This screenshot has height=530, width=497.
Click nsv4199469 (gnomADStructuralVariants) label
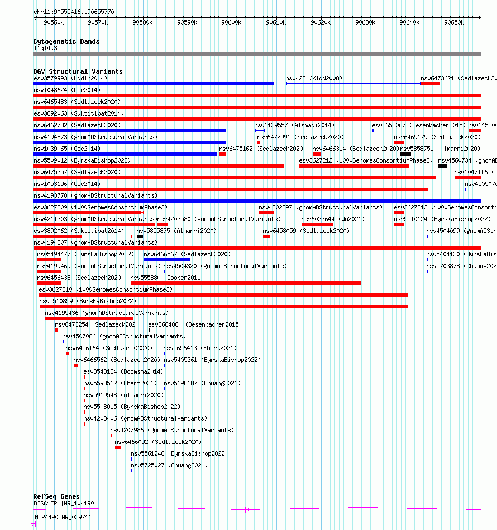click(x=99, y=266)
